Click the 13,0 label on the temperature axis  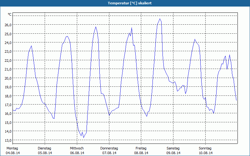pos(7,140)
